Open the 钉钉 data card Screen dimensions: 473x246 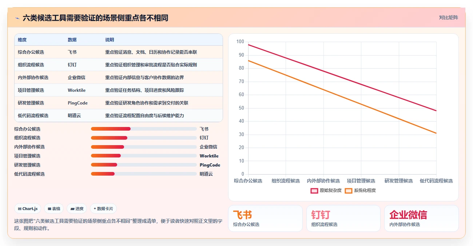point(343,218)
